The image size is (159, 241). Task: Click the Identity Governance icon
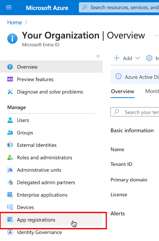pos(10,232)
